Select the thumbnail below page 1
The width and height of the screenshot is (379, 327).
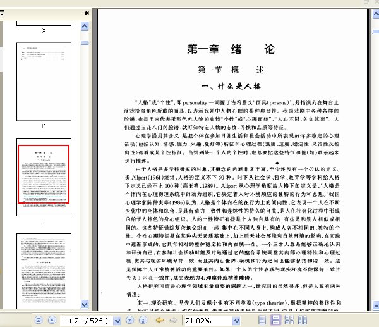pyautogui.click(x=44, y=271)
